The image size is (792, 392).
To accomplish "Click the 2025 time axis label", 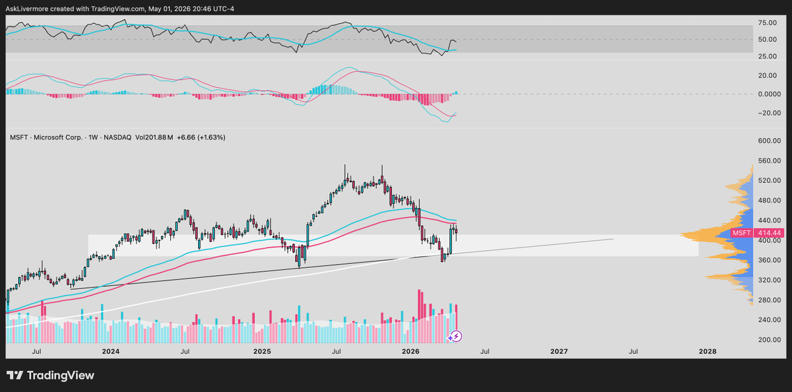I will (261, 352).
